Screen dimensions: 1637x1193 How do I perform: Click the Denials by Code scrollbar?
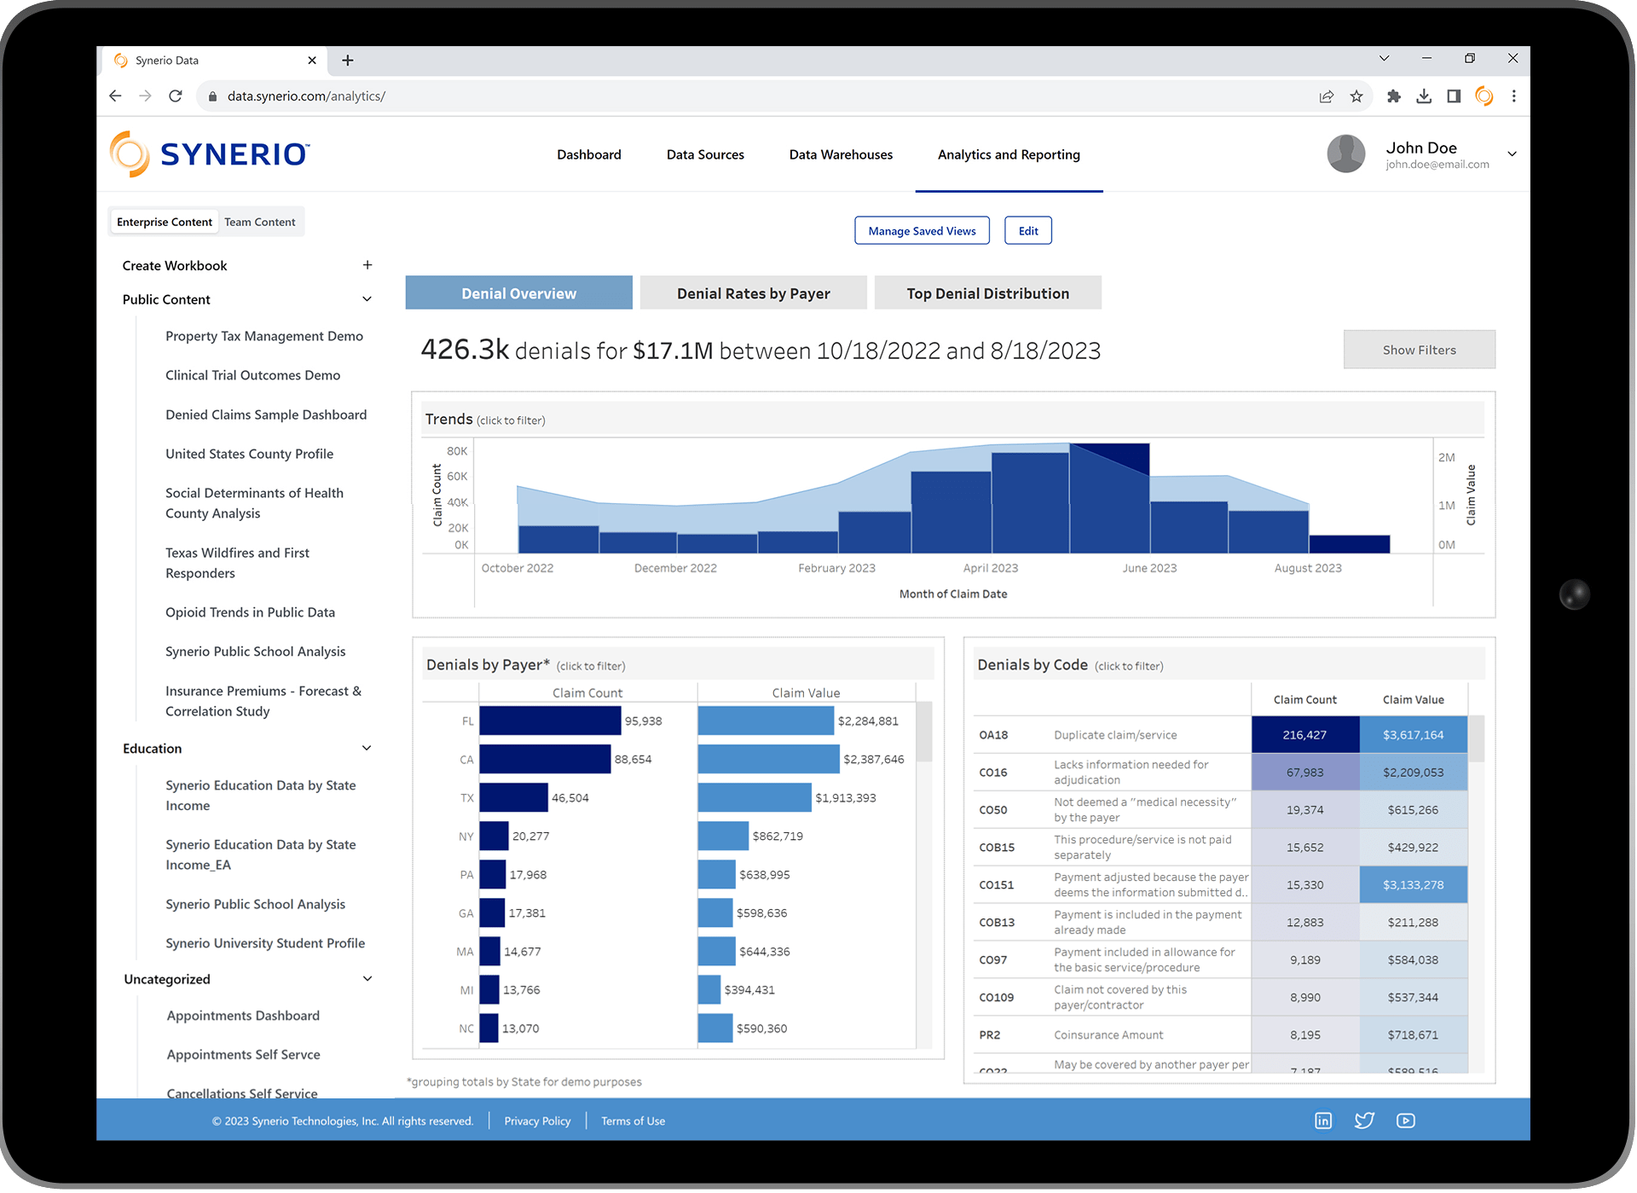point(1477,738)
